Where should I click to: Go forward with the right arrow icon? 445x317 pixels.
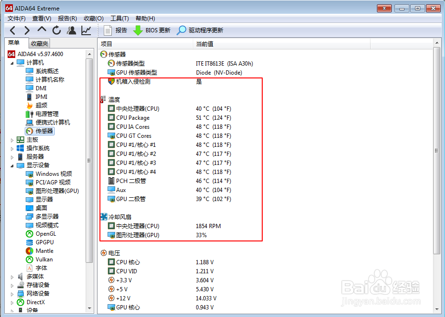coord(27,30)
